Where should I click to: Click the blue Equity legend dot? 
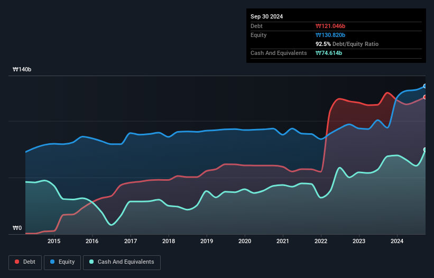[52, 262]
